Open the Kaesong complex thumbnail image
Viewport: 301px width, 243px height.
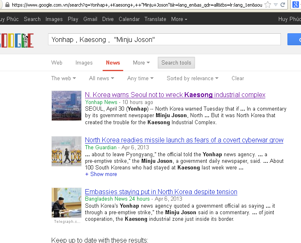point(67,106)
